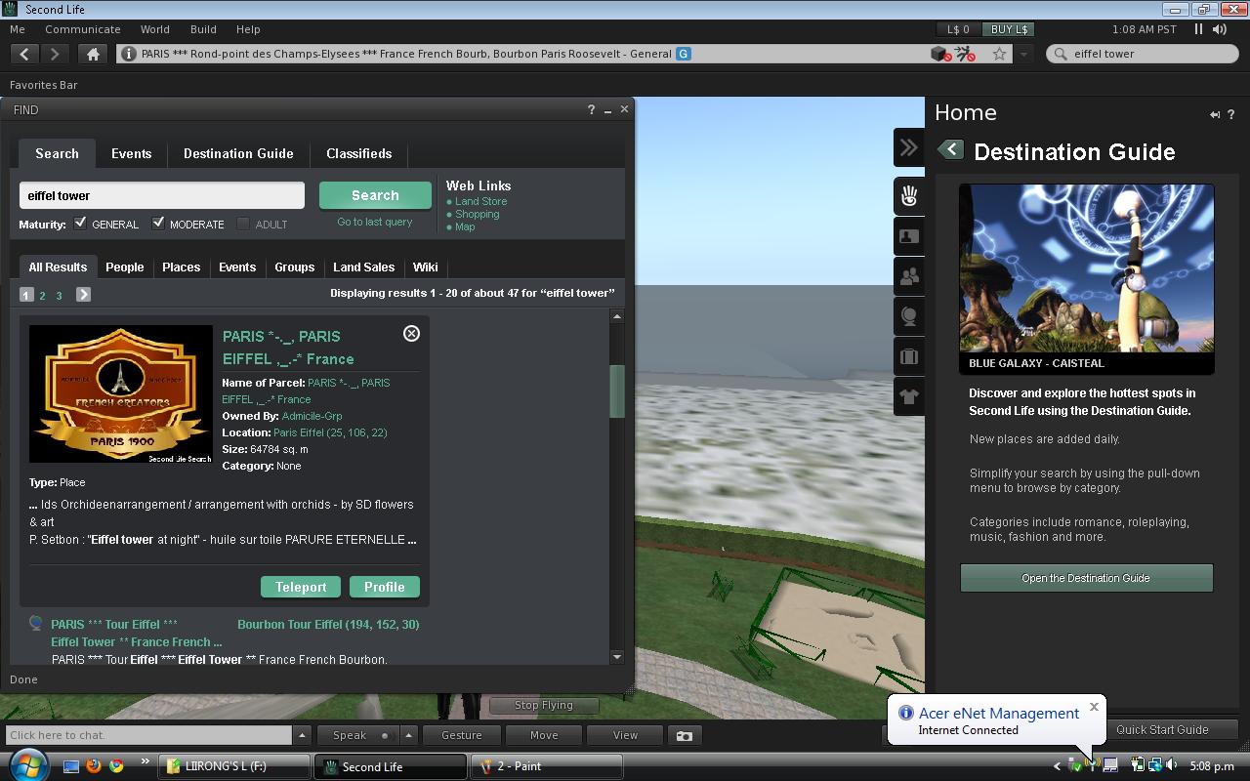
Task: Click the green Search button
Action: click(375, 195)
